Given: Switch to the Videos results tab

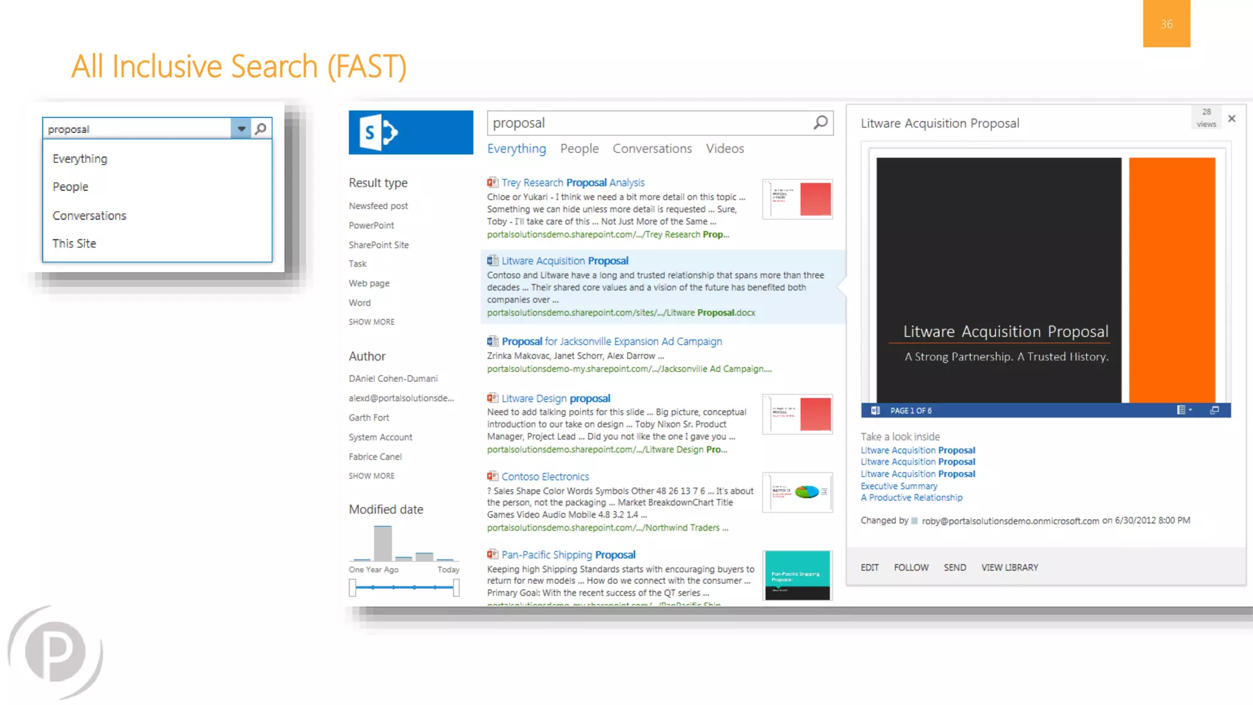Looking at the screenshot, I should pyautogui.click(x=724, y=149).
